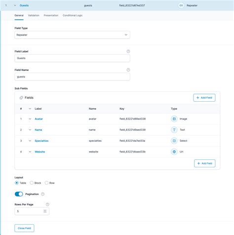
Task: Click the bottom Add Field button
Action: pos(205,163)
